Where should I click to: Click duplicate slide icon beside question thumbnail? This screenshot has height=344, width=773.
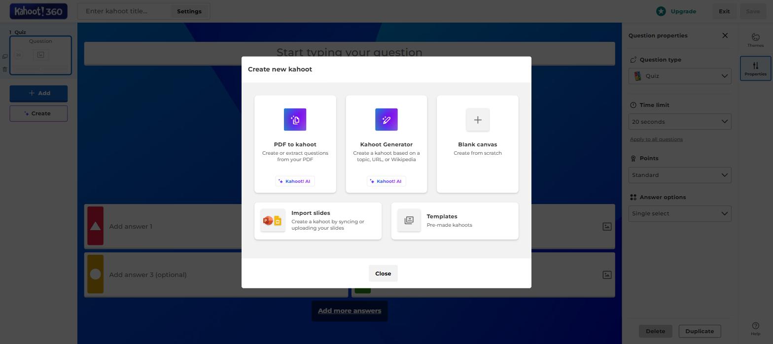click(5, 57)
